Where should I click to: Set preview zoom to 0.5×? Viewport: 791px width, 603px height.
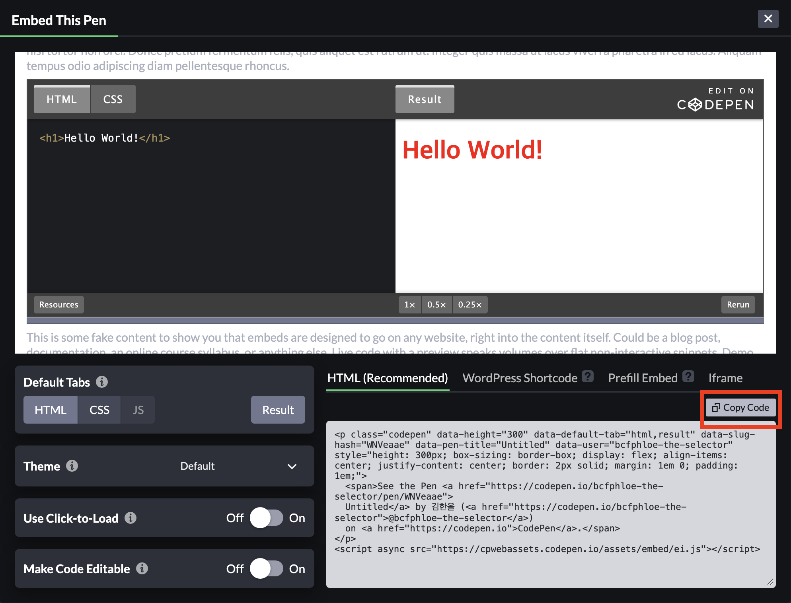pos(436,305)
